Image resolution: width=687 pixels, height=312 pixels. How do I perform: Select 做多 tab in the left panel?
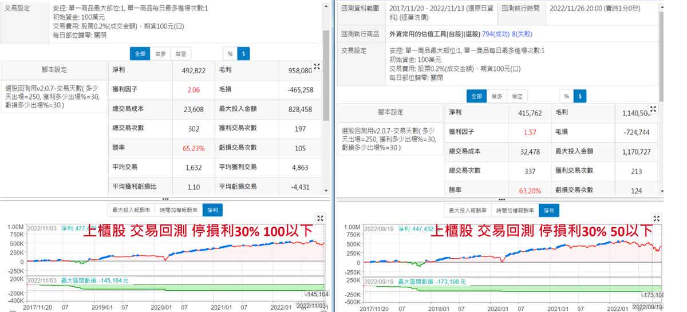click(x=161, y=53)
